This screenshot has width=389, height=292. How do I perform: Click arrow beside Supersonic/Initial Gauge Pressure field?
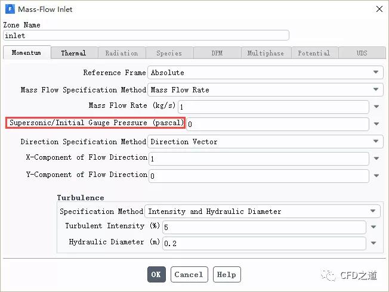tap(376, 124)
